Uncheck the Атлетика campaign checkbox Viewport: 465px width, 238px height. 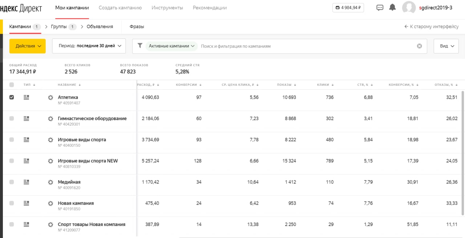pyautogui.click(x=12, y=97)
